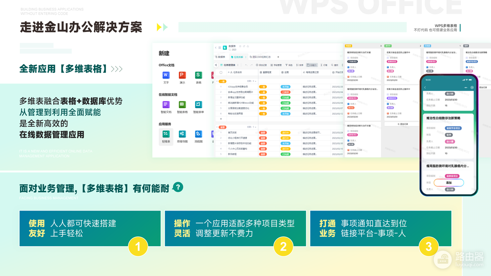
Task: Collapse the 重要 group triangle
Action: 217,127
